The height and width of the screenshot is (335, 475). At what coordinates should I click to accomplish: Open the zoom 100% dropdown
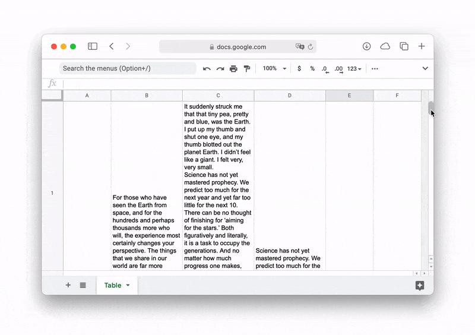pos(274,69)
